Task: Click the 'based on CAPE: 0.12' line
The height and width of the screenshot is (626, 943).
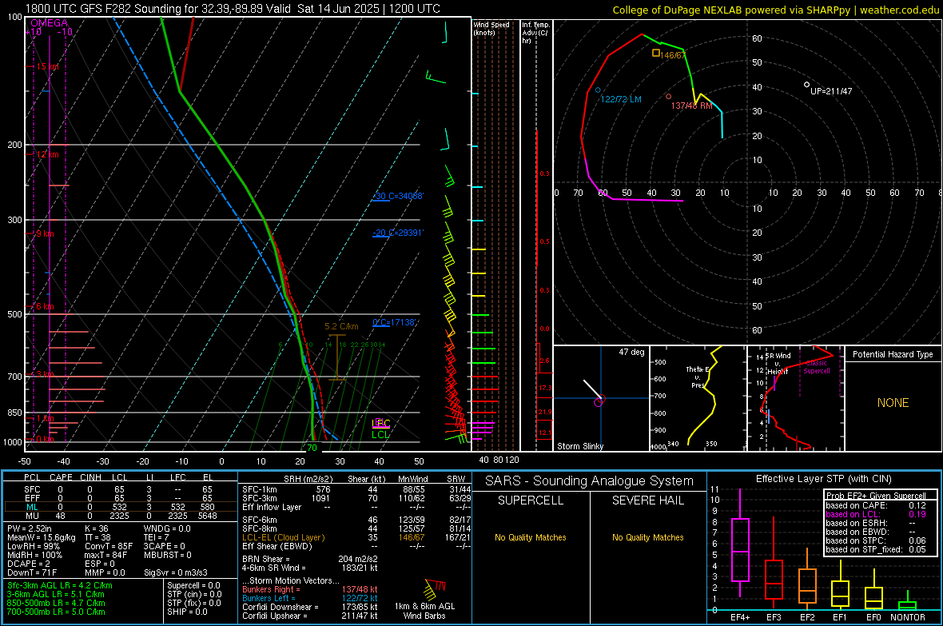Action: click(x=876, y=505)
